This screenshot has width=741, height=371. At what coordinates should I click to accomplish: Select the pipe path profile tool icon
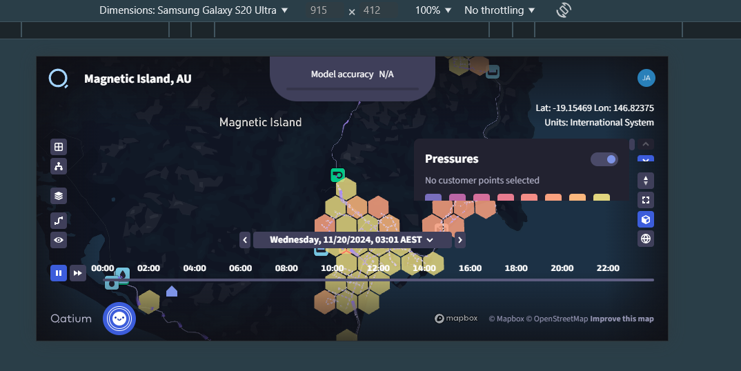(59, 220)
